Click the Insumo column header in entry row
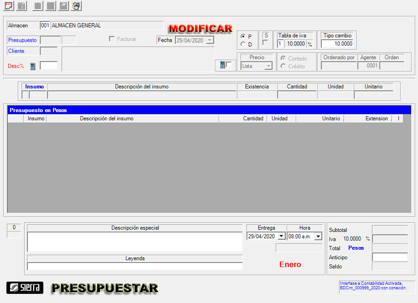Screen dimensions: 418x303 tap(35, 87)
